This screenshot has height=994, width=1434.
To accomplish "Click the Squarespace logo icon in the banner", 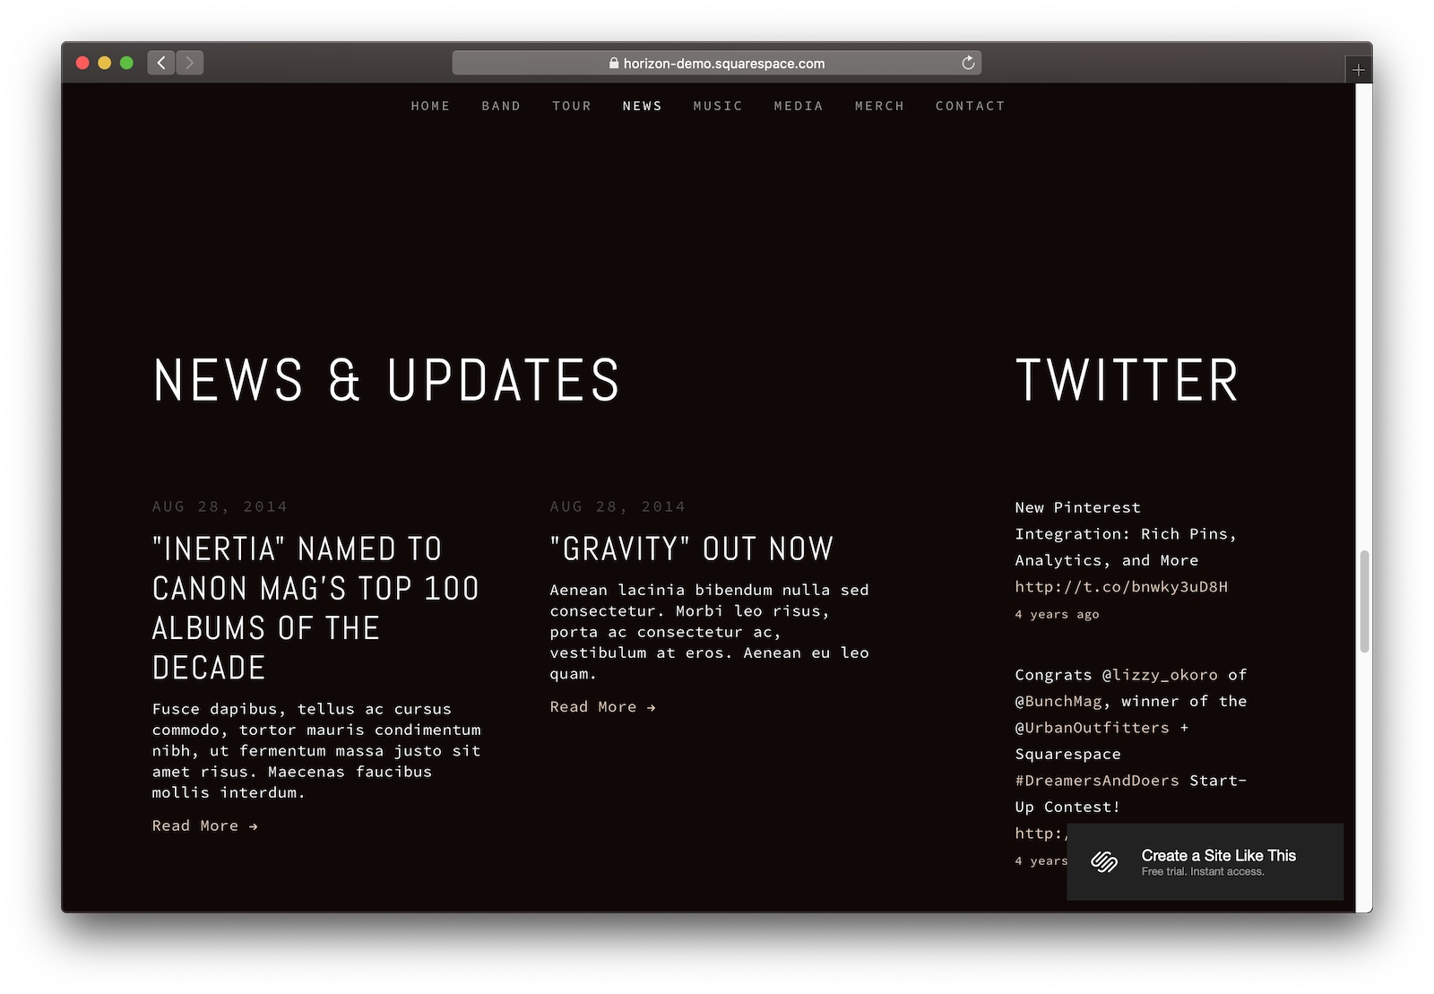I will click(x=1104, y=861).
